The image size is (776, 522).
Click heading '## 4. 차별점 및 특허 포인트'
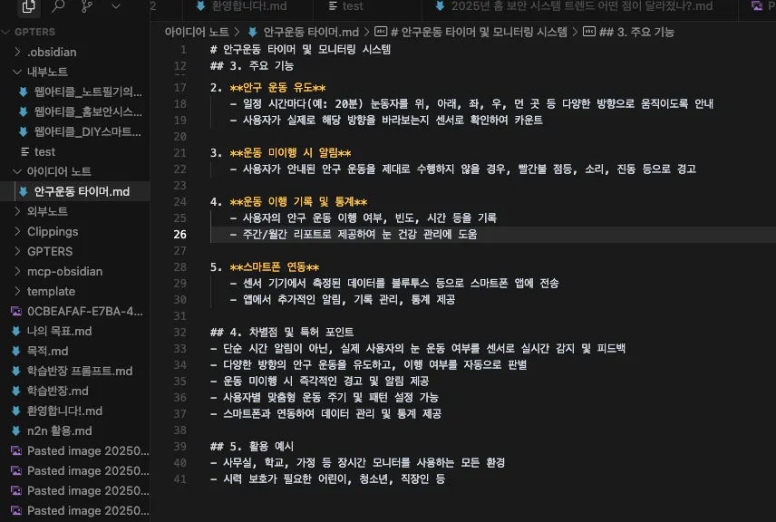[x=282, y=332]
